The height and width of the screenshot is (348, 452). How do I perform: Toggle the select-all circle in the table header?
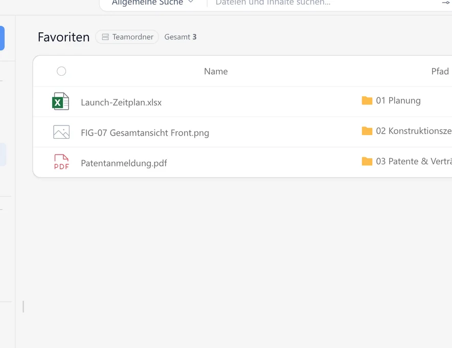61,71
